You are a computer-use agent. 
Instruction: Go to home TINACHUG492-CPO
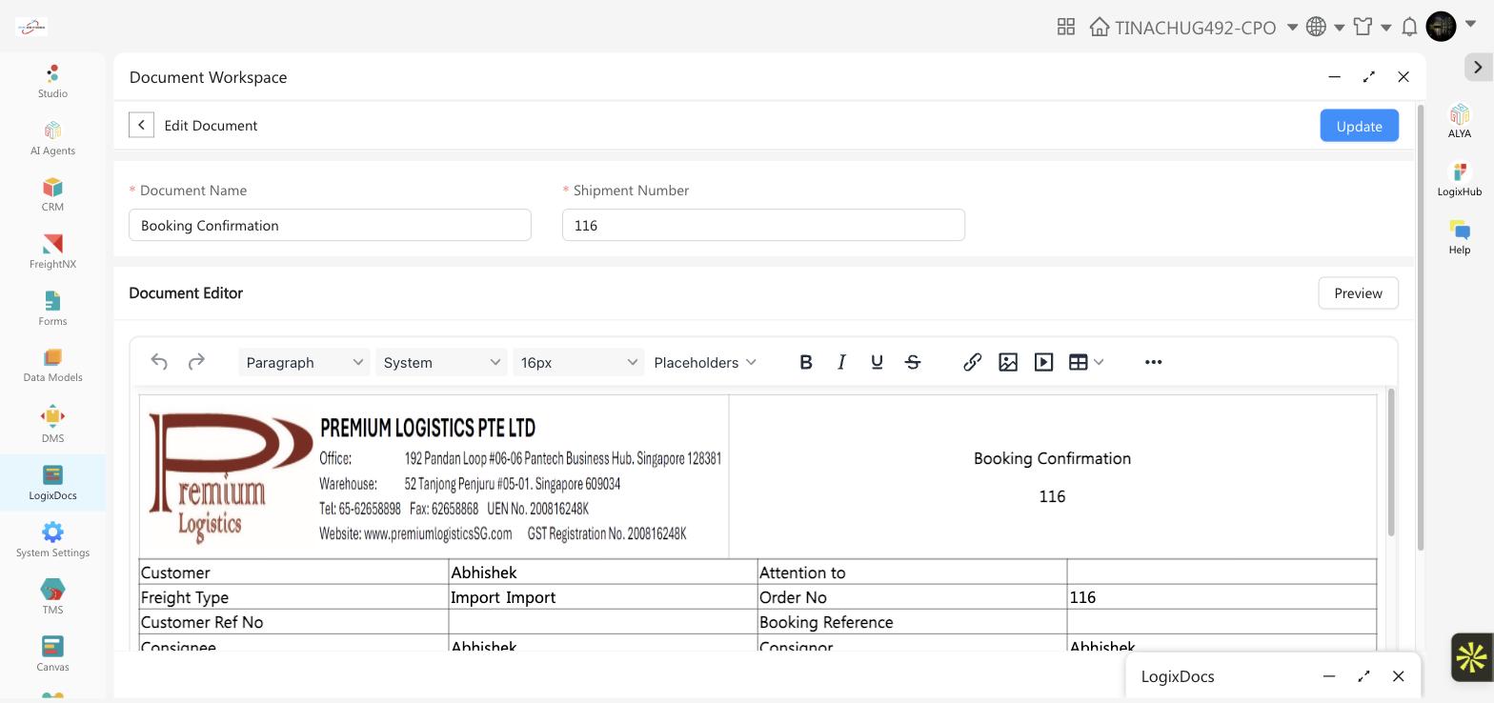tap(1182, 27)
